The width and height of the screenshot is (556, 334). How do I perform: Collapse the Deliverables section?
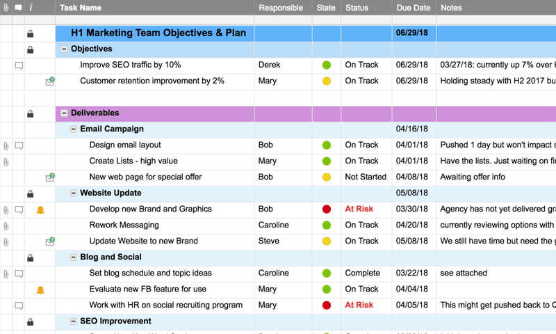64,113
